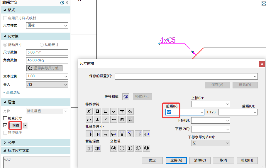Open the 下标(B) dropdown
266x168 pixels.
211,120
